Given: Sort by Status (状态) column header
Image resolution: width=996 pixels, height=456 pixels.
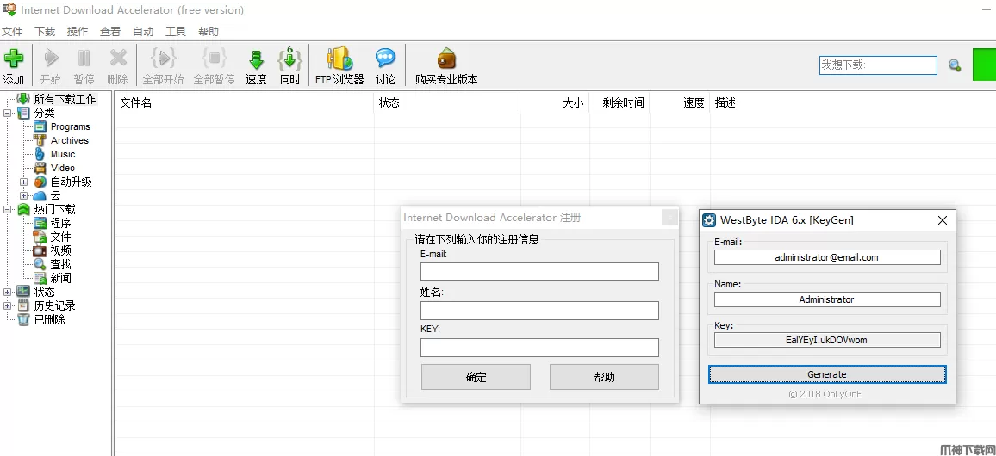Looking at the screenshot, I should point(447,102).
